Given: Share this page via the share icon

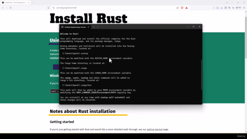Looking at the screenshot, I should [x=178, y=8].
